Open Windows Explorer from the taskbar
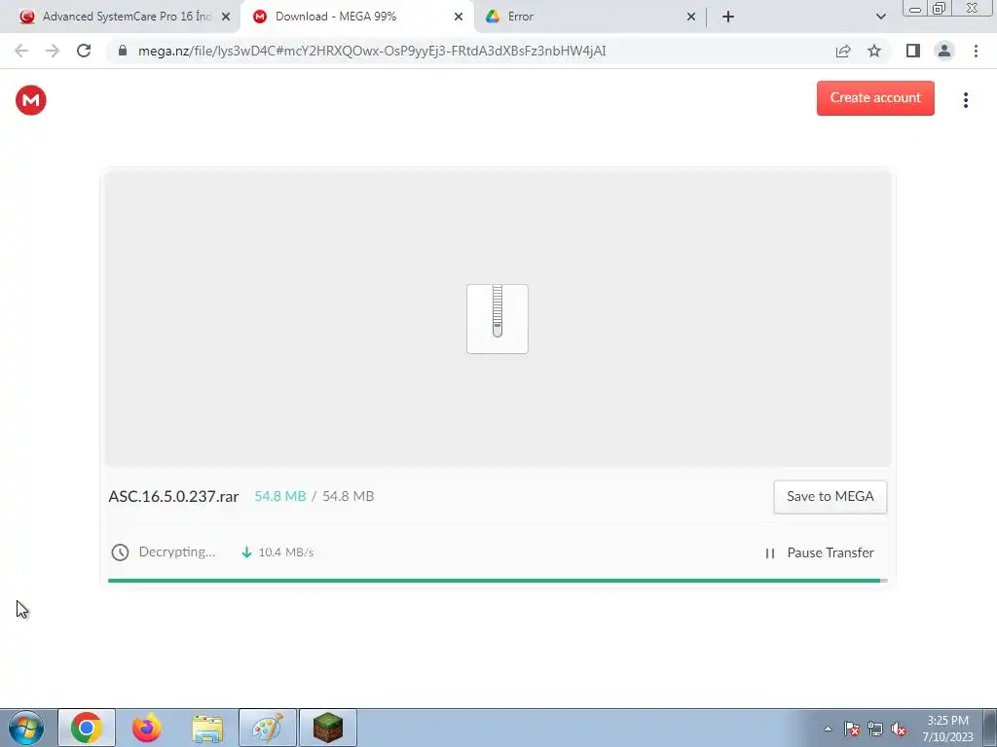The image size is (997, 747). coord(207,728)
